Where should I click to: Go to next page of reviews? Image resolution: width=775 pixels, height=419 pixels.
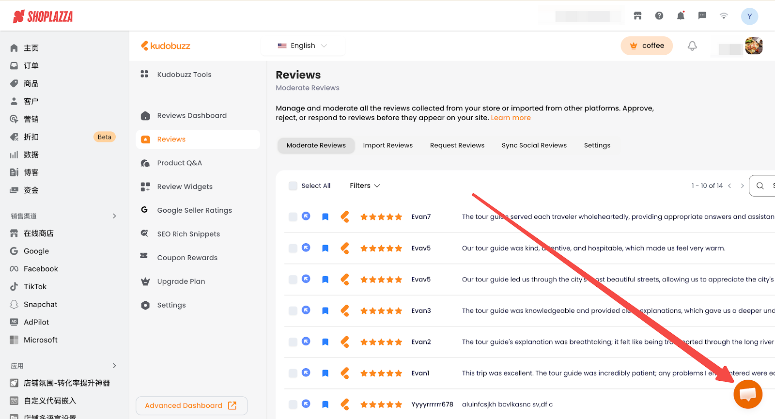pyautogui.click(x=742, y=186)
